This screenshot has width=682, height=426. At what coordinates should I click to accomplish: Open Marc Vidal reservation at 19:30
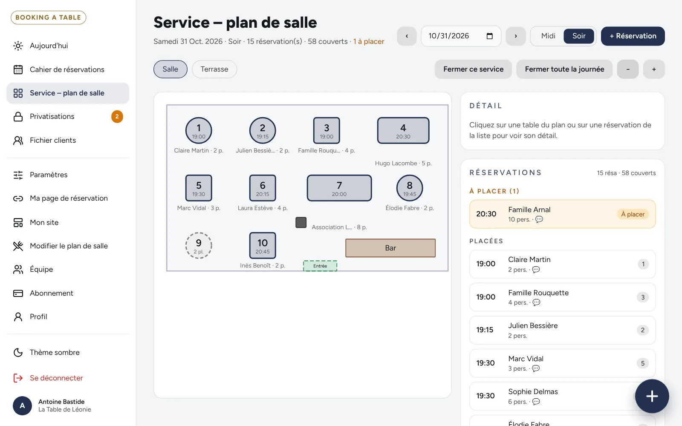pyautogui.click(x=563, y=363)
